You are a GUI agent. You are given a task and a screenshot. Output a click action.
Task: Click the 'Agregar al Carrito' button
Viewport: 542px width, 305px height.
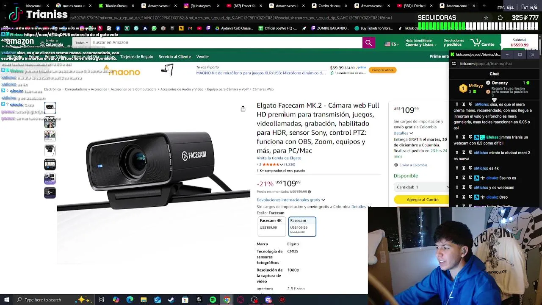tap(422, 200)
